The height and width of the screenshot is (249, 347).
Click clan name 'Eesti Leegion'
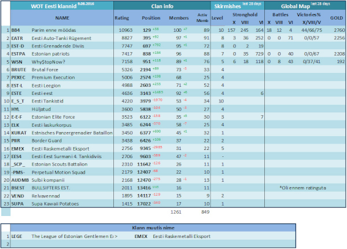46,86
